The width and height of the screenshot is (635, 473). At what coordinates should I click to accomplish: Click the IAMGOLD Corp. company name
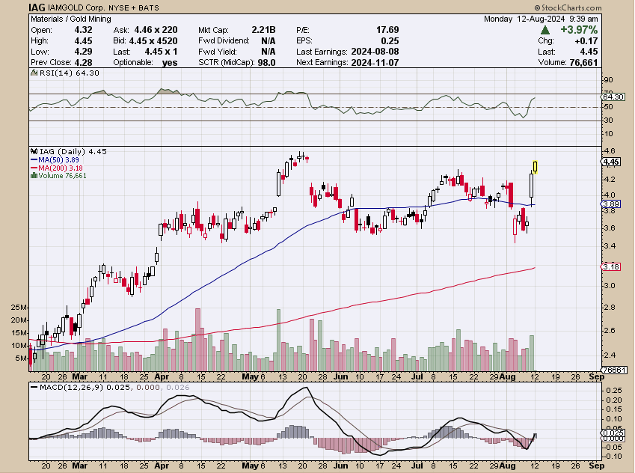click(76, 7)
